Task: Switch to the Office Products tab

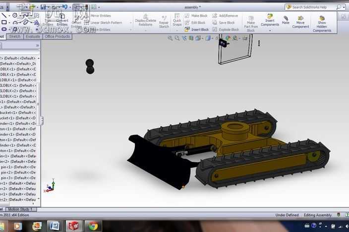Action: [58, 37]
